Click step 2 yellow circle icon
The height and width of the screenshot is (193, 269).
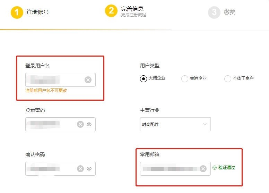coord(111,10)
